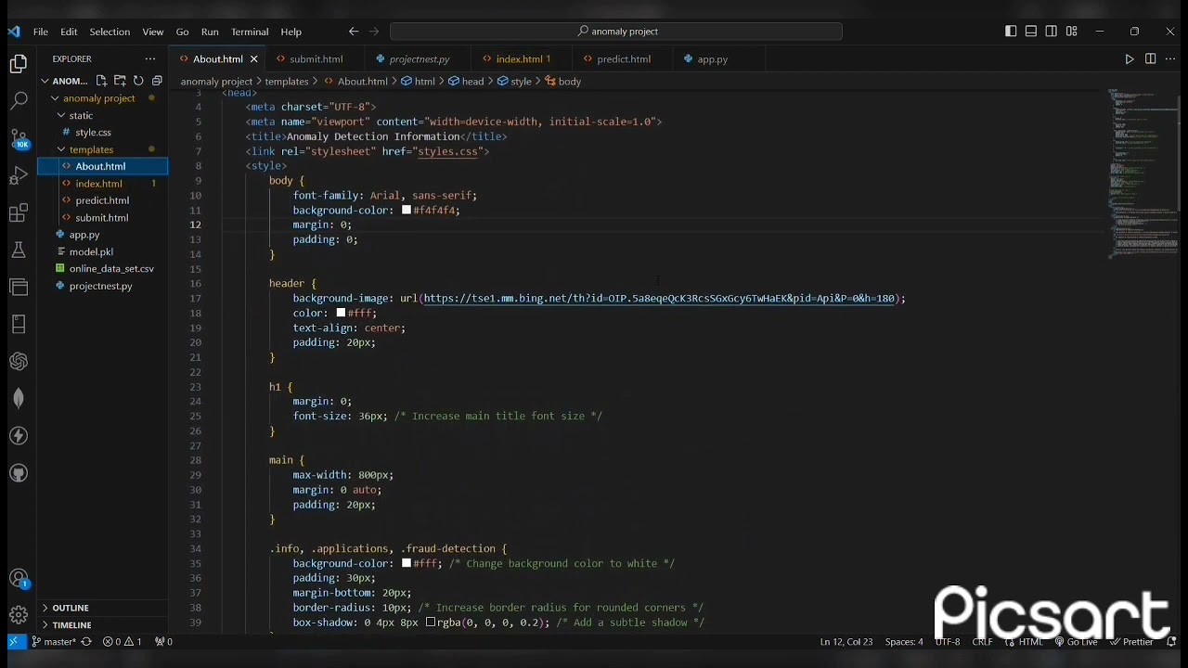
Task: Open the Accounts menu icon
Action: pos(19,579)
